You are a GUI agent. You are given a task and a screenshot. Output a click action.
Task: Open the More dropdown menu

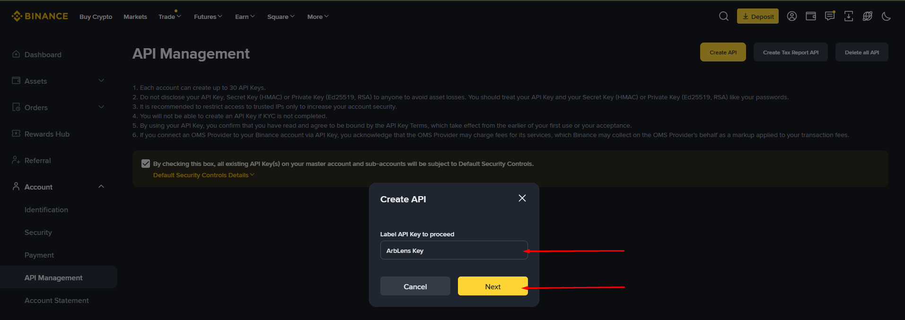tap(318, 17)
